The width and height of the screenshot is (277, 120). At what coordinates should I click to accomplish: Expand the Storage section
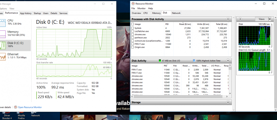(x=228, y=102)
